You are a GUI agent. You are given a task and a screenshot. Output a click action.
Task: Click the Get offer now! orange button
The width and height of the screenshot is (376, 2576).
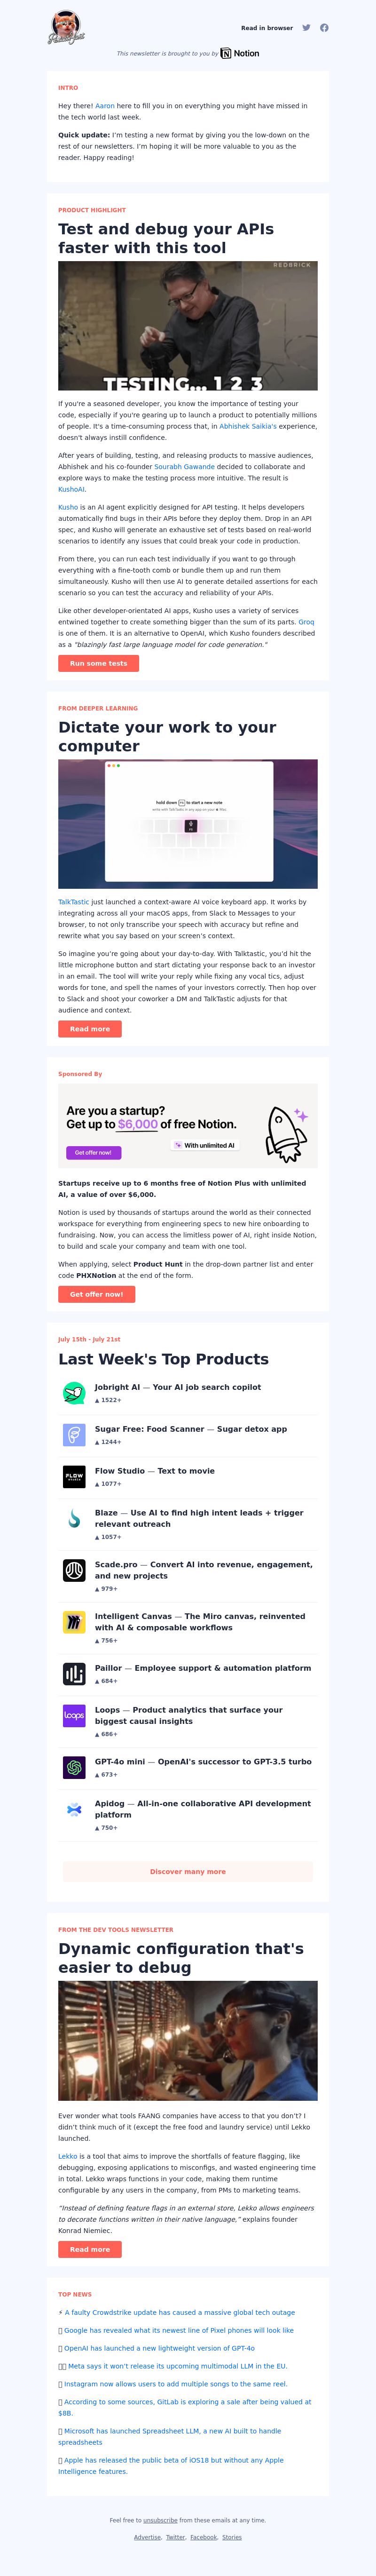pyautogui.click(x=96, y=1294)
